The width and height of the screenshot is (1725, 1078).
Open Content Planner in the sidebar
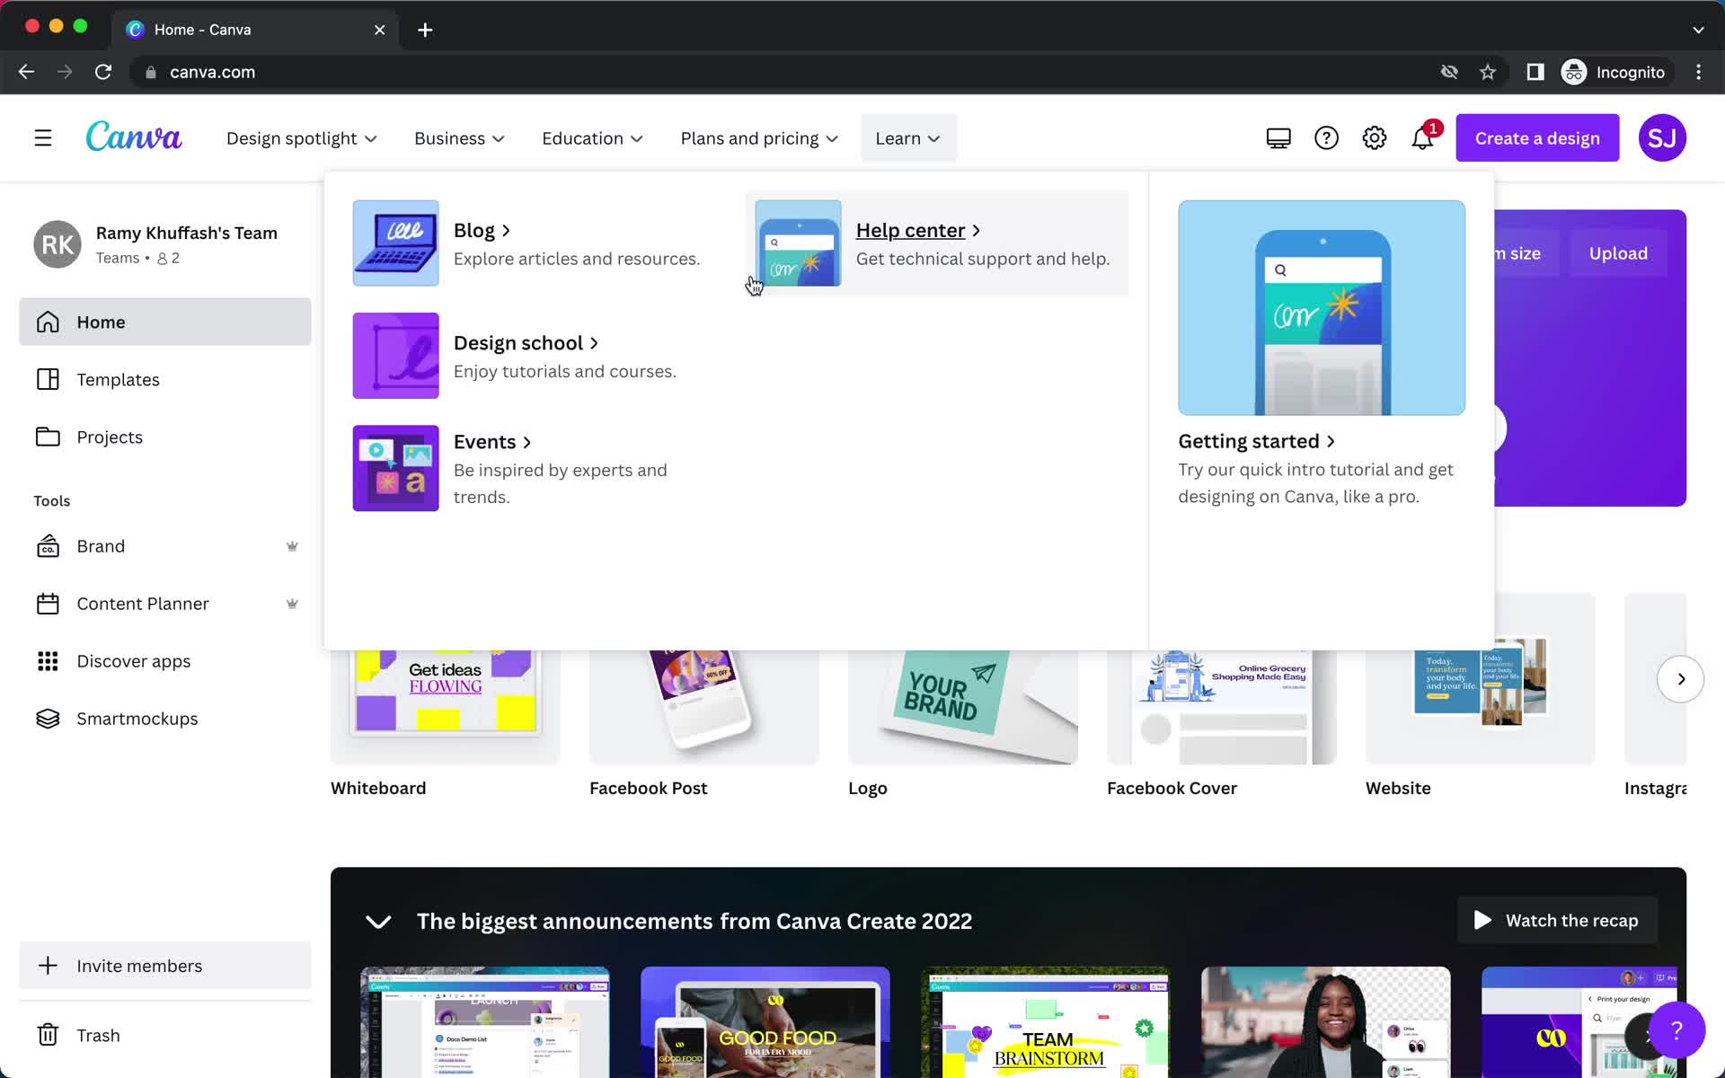click(165, 604)
